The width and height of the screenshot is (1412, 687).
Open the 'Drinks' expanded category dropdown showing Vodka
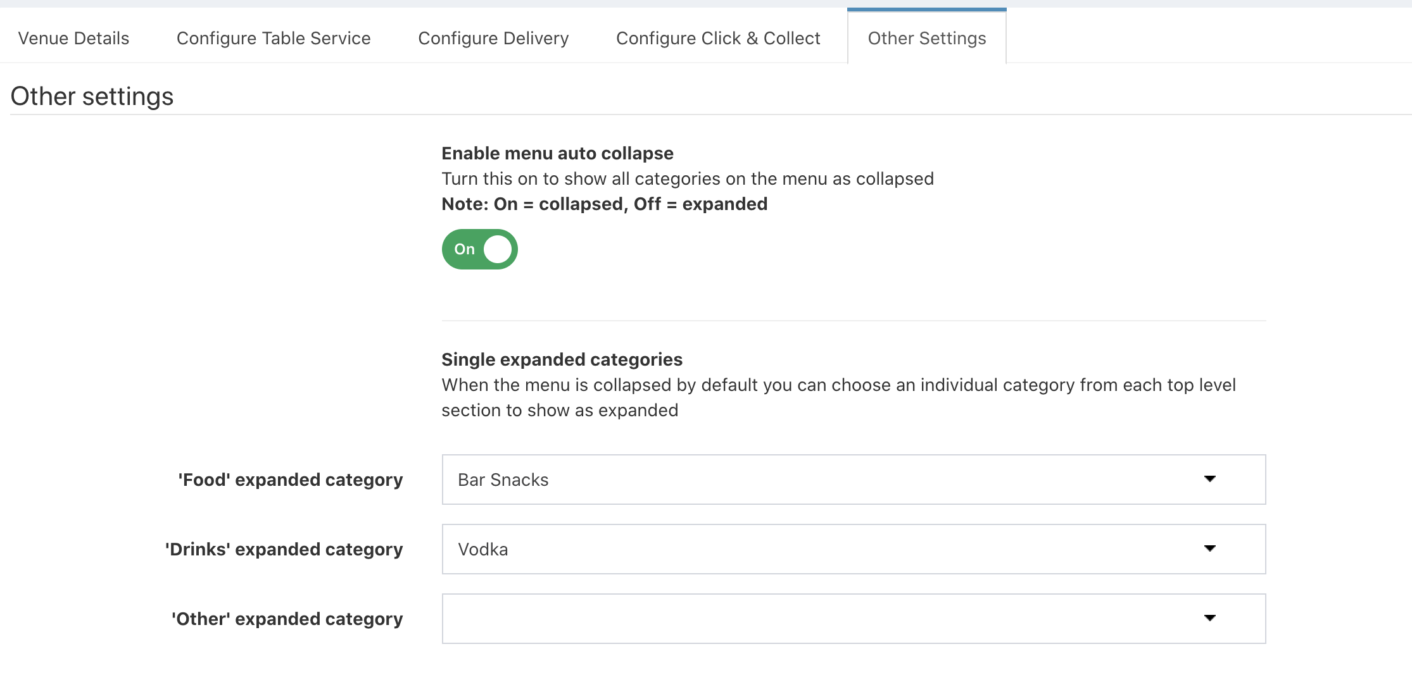[823, 549]
